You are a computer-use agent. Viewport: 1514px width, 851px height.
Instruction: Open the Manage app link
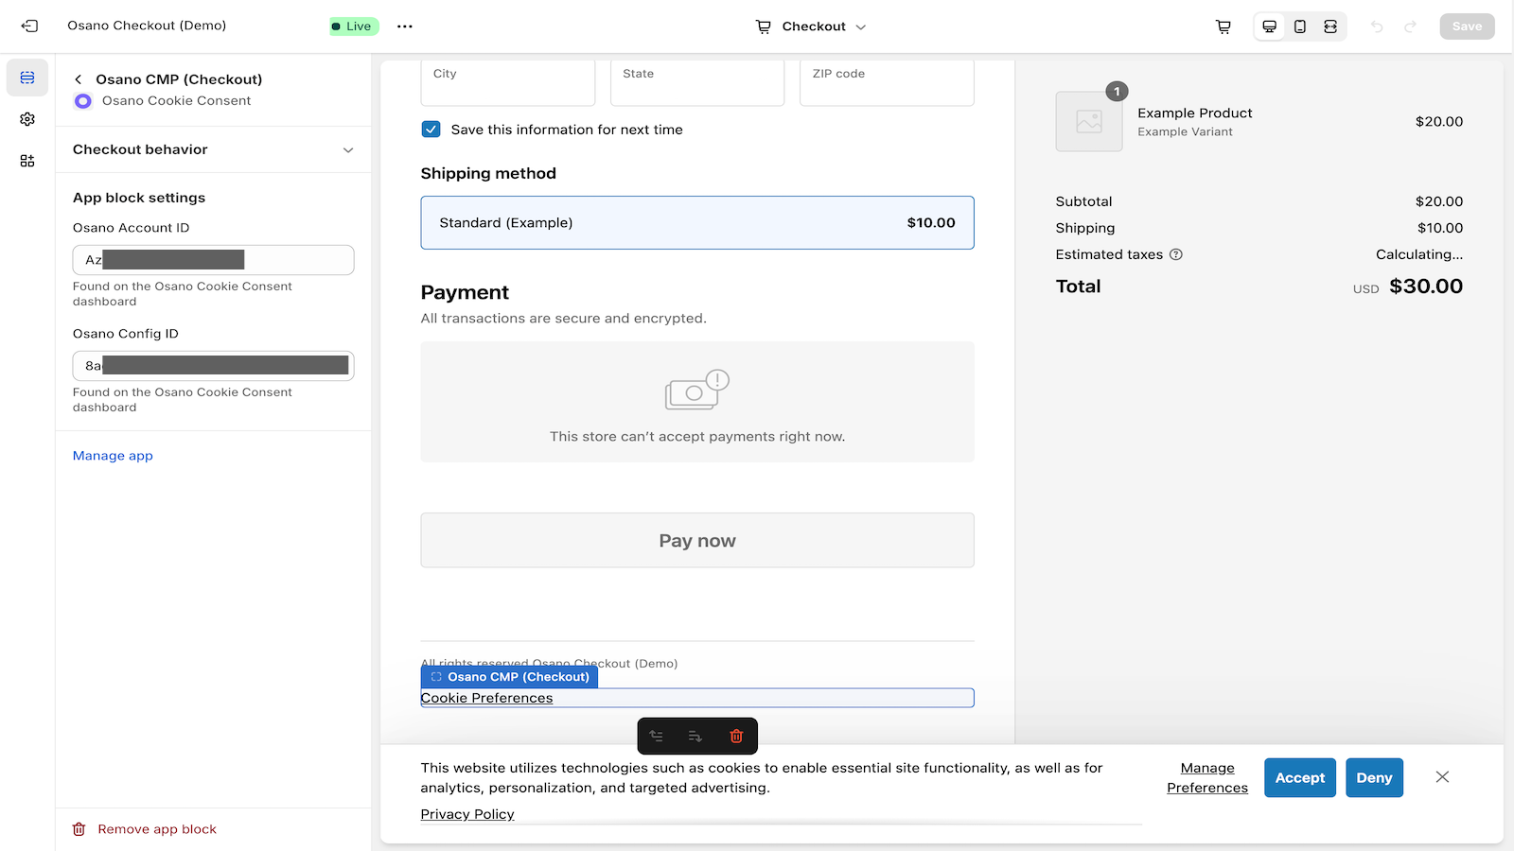pos(113,456)
